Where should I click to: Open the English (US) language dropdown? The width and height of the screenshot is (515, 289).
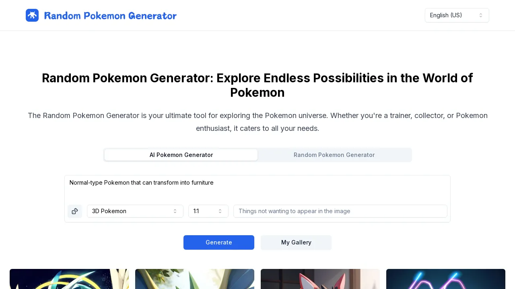coord(457,15)
